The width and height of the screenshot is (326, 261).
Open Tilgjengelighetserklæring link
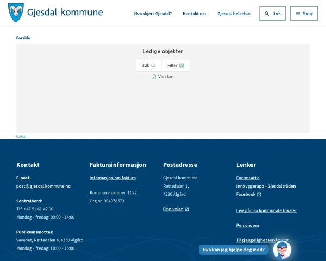(x=262, y=240)
